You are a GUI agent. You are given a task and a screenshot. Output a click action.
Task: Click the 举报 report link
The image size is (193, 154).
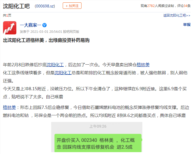pyautogui.click(x=187, y=25)
